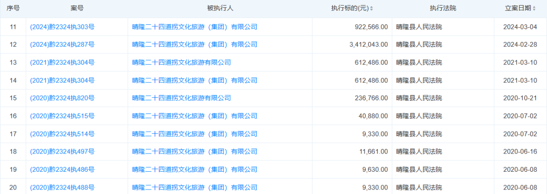Click 晴隆县人民法院 in row 18

[419, 152]
